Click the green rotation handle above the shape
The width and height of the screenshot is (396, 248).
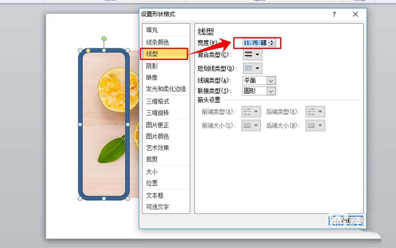point(104,39)
